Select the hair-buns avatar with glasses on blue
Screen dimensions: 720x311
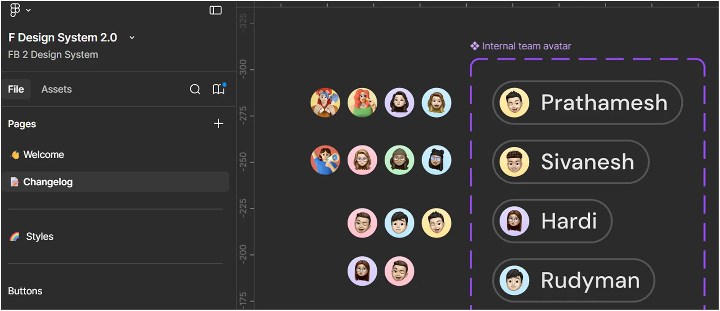[436, 160]
